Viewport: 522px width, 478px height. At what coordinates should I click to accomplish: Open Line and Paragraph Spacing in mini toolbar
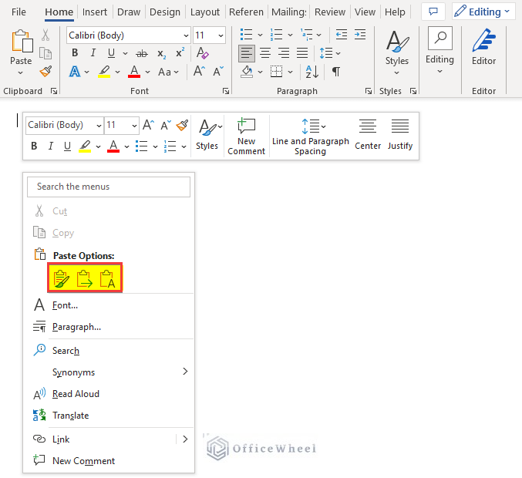310,136
